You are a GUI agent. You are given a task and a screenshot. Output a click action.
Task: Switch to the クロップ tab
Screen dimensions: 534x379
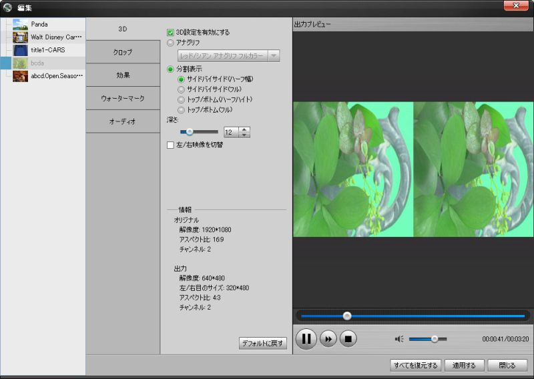123,52
